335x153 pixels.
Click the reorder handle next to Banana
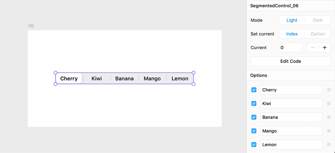click(x=329, y=117)
